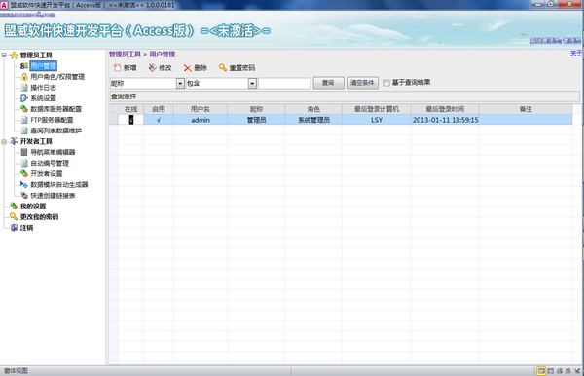Click the 修改 (edit) toolbar icon

[152, 68]
